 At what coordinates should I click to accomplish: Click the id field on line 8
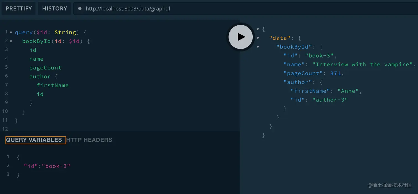point(40,94)
